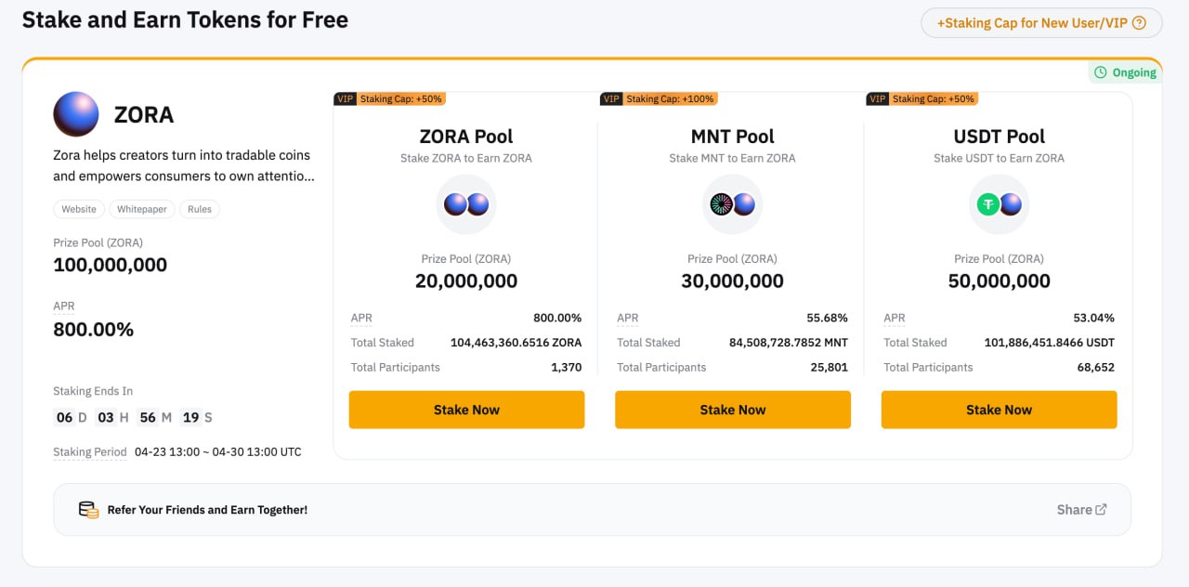This screenshot has height=587, width=1189.
Task: Click the ZORA Pool paired coin icon
Action: [x=466, y=204]
